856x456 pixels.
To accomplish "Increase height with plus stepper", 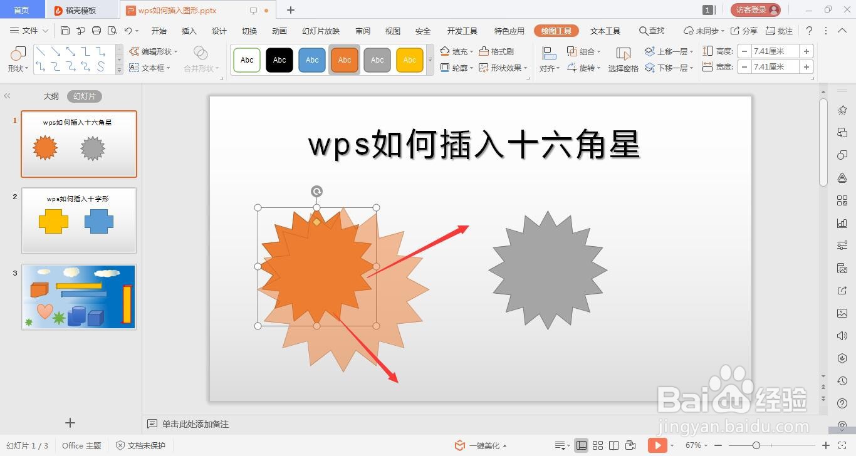I will (806, 51).
